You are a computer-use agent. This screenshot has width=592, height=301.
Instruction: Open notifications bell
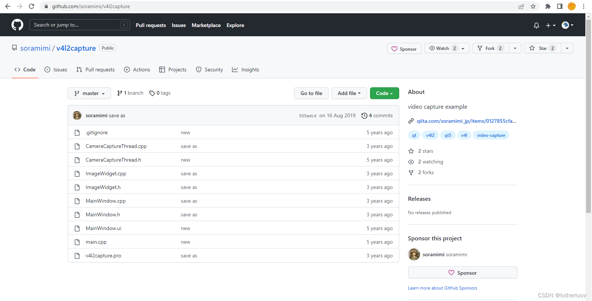(x=536, y=25)
